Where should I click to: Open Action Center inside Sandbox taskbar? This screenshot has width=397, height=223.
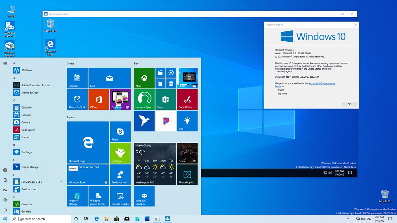coord(350,173)
